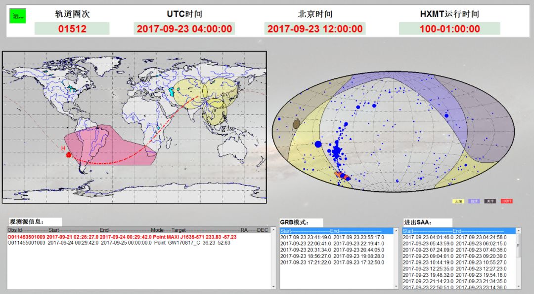
Task: Click the GRB模式 panel title
Action: point(294,222)
